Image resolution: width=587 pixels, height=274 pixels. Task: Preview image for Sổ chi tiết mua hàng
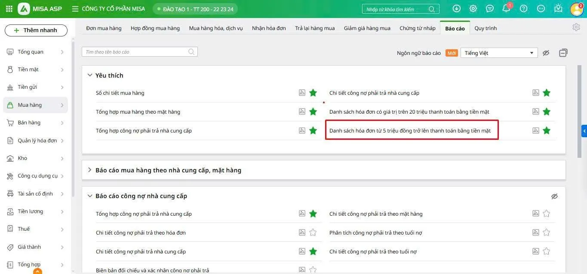click(302, 93)
